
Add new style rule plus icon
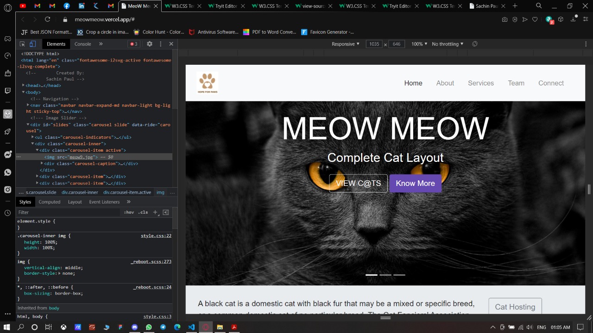coord(155,212)
